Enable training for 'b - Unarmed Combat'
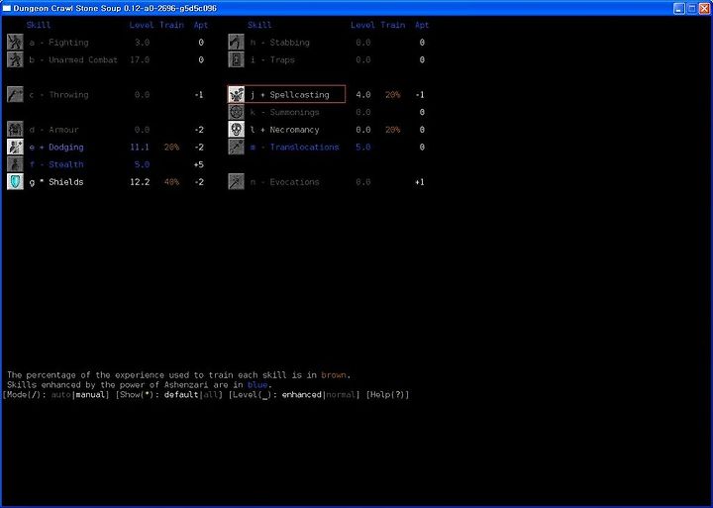The width and height of the screenshot is (713, 508). coord(73,59)
